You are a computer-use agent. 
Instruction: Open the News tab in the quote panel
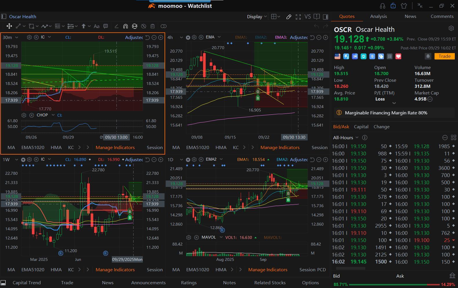[410, 16]
